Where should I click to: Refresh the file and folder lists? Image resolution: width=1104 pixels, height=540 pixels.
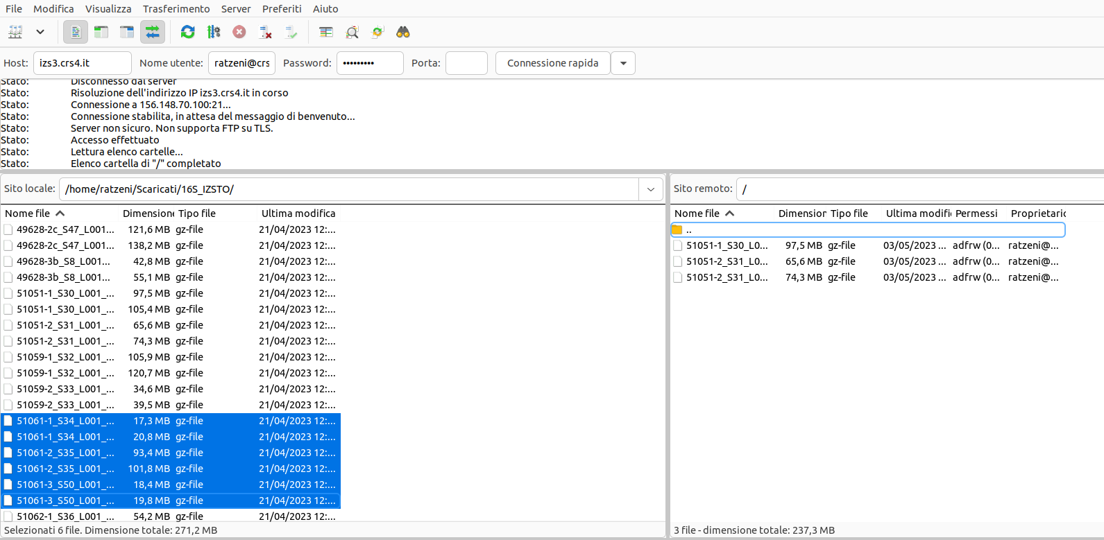coord(187,32)
